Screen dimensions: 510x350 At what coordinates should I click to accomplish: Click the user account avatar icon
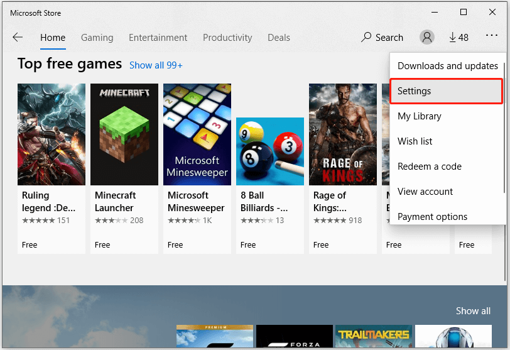(x=427, y=38)
